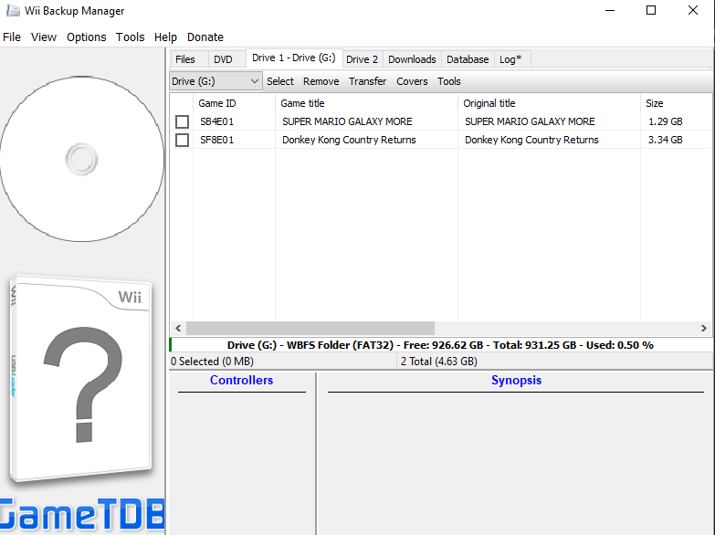This screenshot has width=715, height=535.
Task: Open the Transfer toolbar menu
Action: [367, 81]
